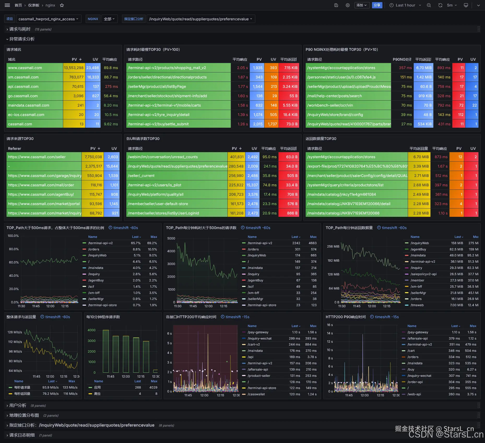Refresh the dashboard now
Viewport: 485px width, 443px height.
click(x=440, y=5)
